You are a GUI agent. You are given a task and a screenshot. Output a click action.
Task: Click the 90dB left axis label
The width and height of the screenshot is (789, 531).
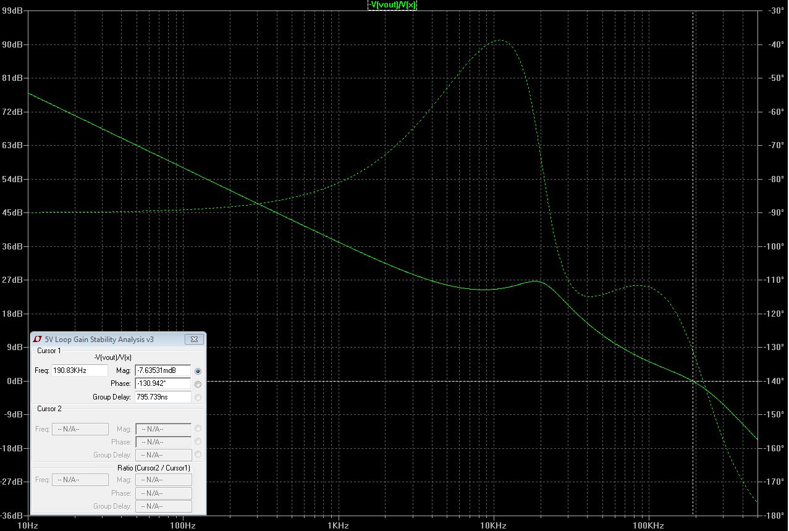tap(12, 44)
